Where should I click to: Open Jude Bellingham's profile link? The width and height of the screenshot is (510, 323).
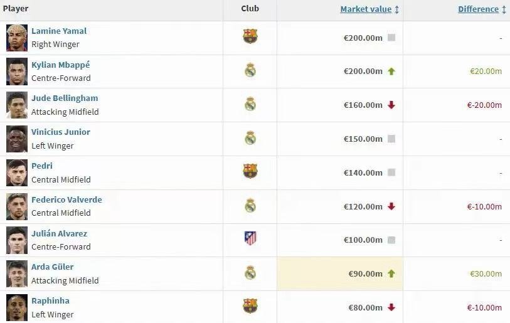pyautogui.click(x=65, y=98)
